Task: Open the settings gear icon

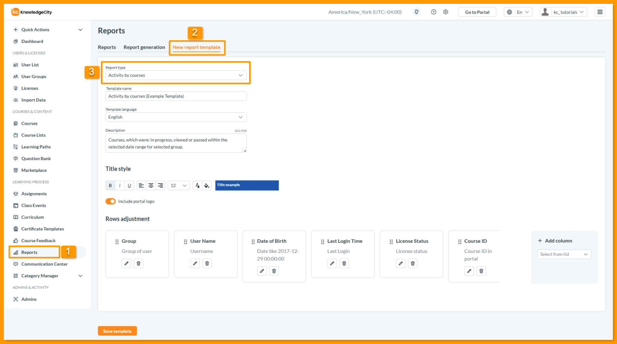Action: pyautogui.click(x=446, y=12)
